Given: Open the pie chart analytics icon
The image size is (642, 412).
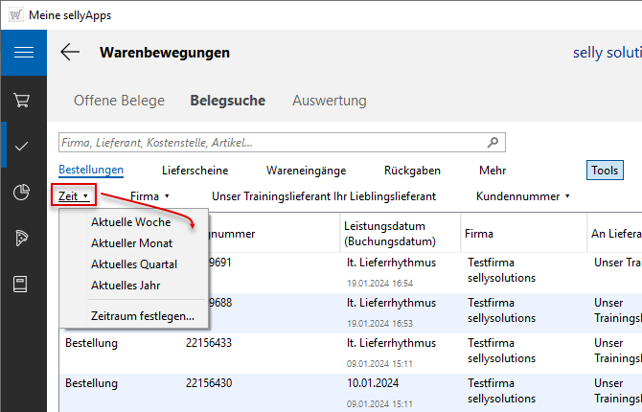Looking at the screenshot, I should 23,193.
